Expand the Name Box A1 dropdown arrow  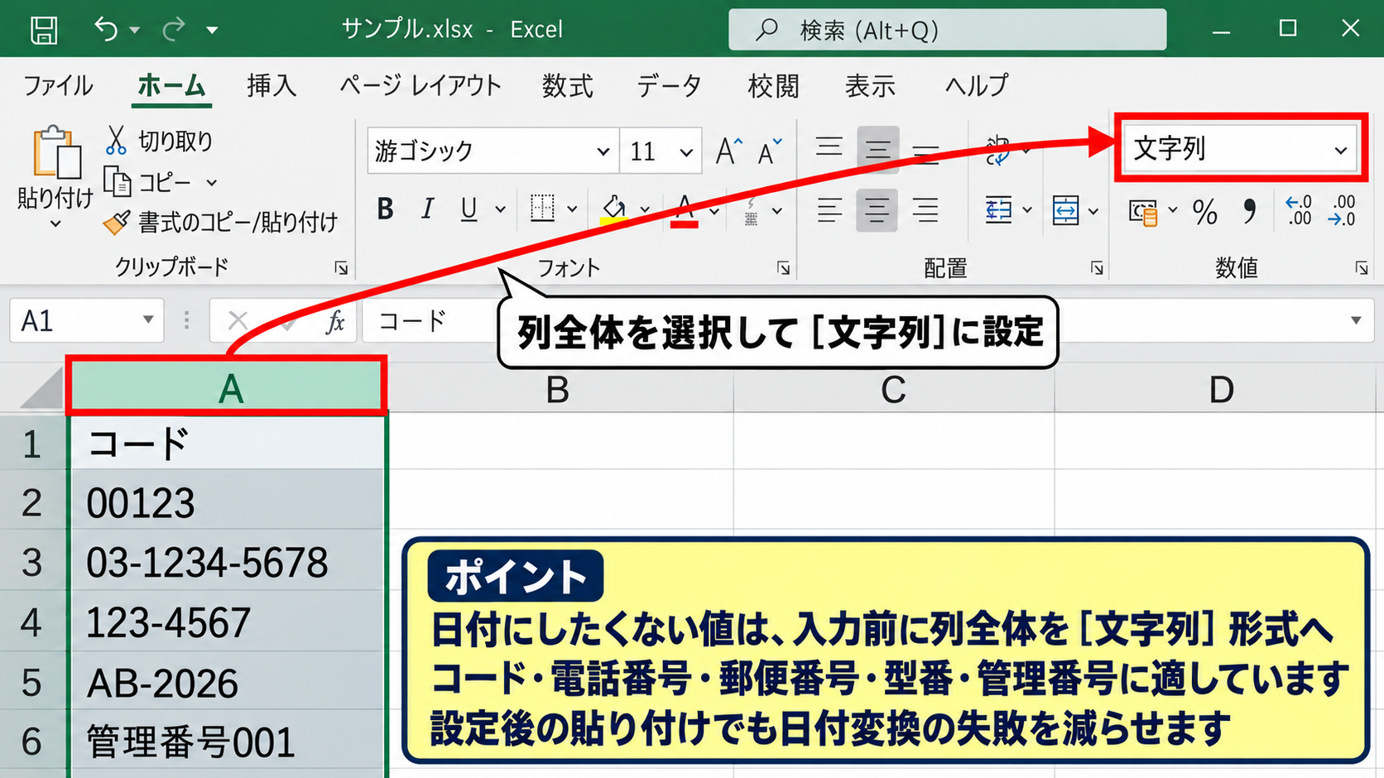(x=147, y=320)
